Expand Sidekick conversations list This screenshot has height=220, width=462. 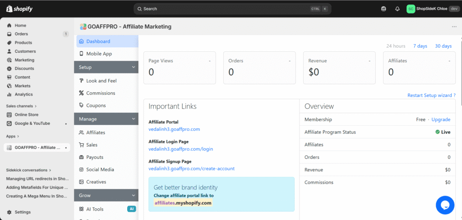tap(28, 170)
